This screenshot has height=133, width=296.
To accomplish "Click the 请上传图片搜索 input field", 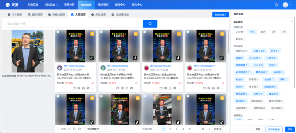I will [74, 24].
